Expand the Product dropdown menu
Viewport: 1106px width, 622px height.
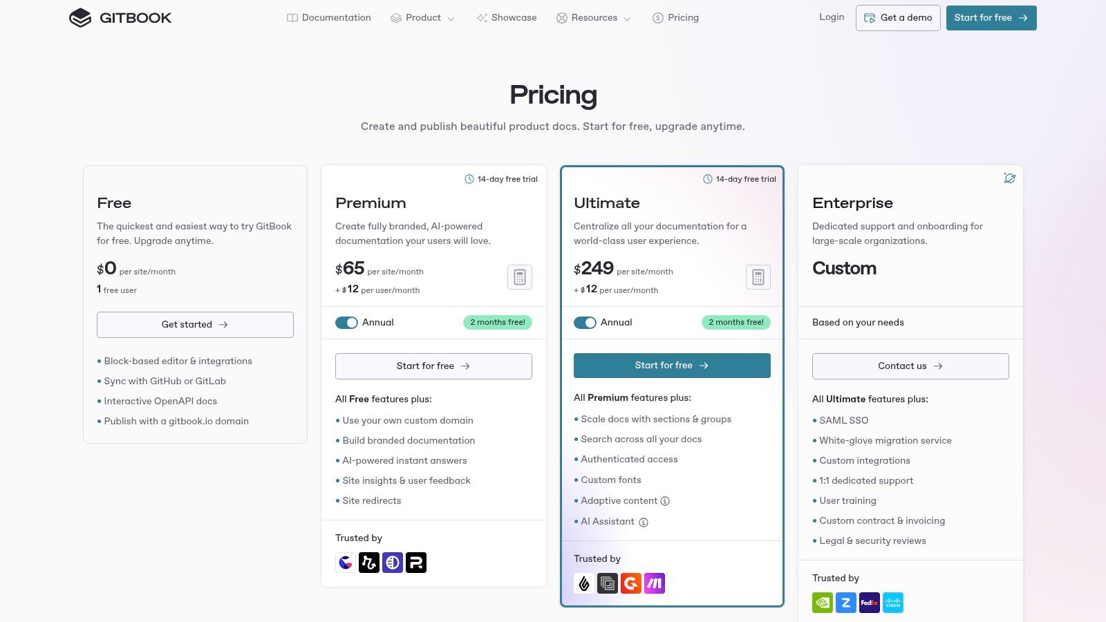click(x=422, y=18)
